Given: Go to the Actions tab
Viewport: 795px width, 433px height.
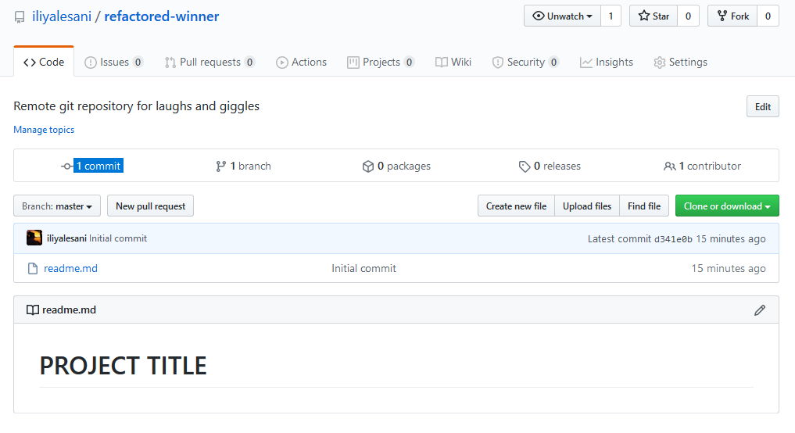Looking at the screenshot, I should [301, 62].
